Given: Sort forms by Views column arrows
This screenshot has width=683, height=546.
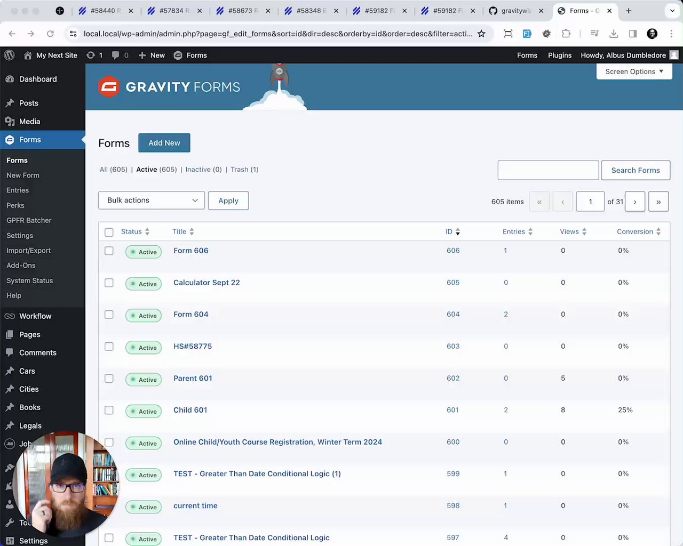Looking at the screenshot, I should [584, 231].
